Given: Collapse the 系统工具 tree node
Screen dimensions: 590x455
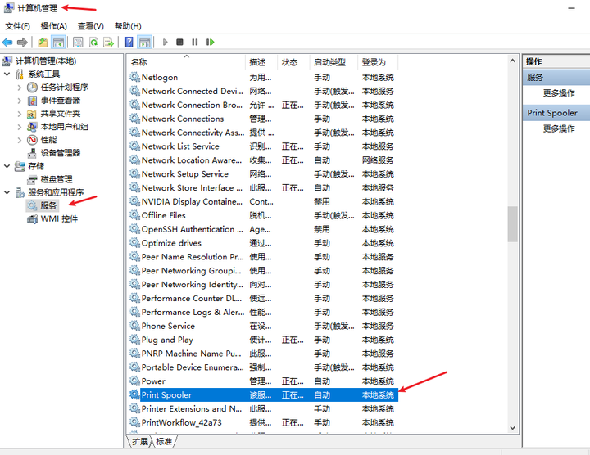Looking at the screenshot, I should pos(7,74).
